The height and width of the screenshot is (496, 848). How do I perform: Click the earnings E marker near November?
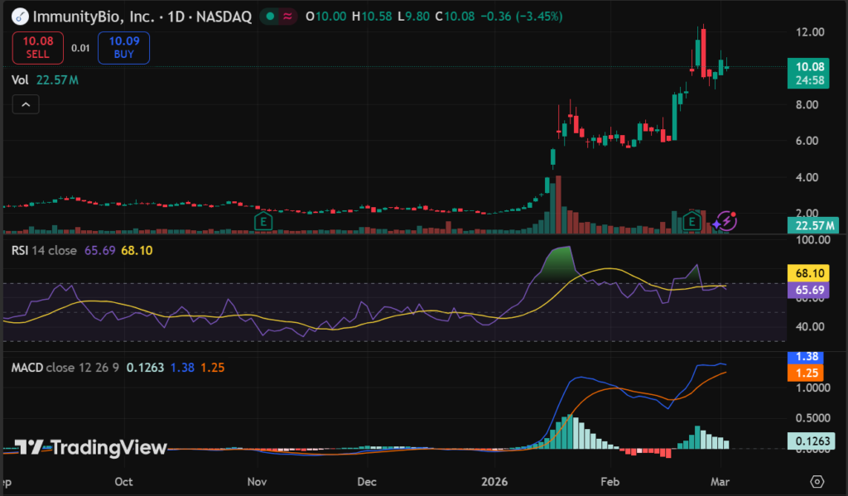pyautogui.click(x=263, y=221)
